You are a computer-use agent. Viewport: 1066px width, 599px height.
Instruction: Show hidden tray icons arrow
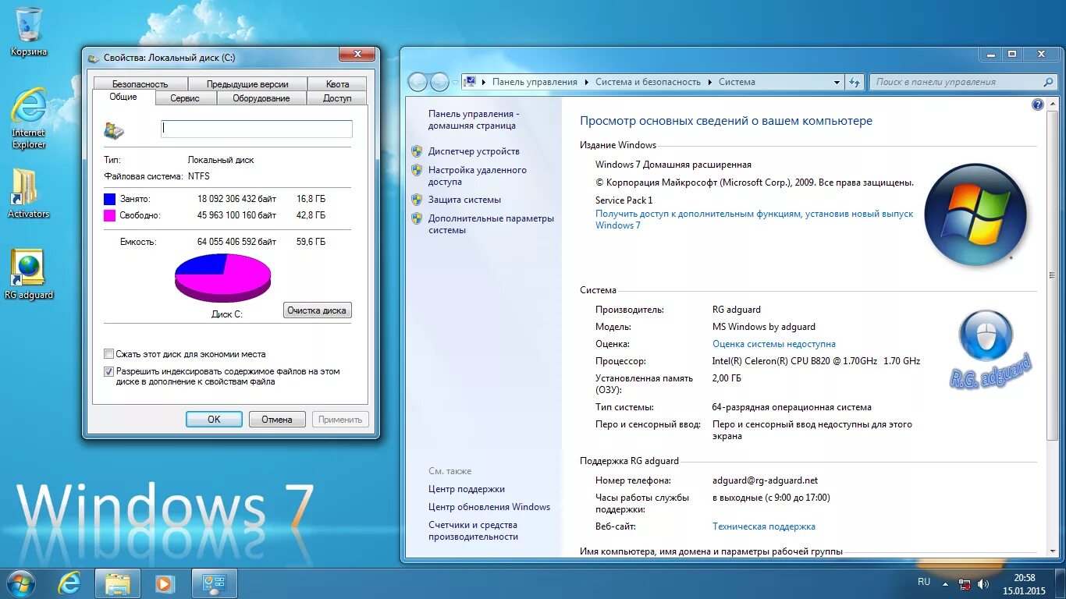(x=946, y=583)
